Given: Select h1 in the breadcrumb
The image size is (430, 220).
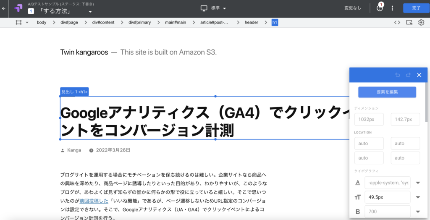Looking at the screenshot, I should (275, 23).
